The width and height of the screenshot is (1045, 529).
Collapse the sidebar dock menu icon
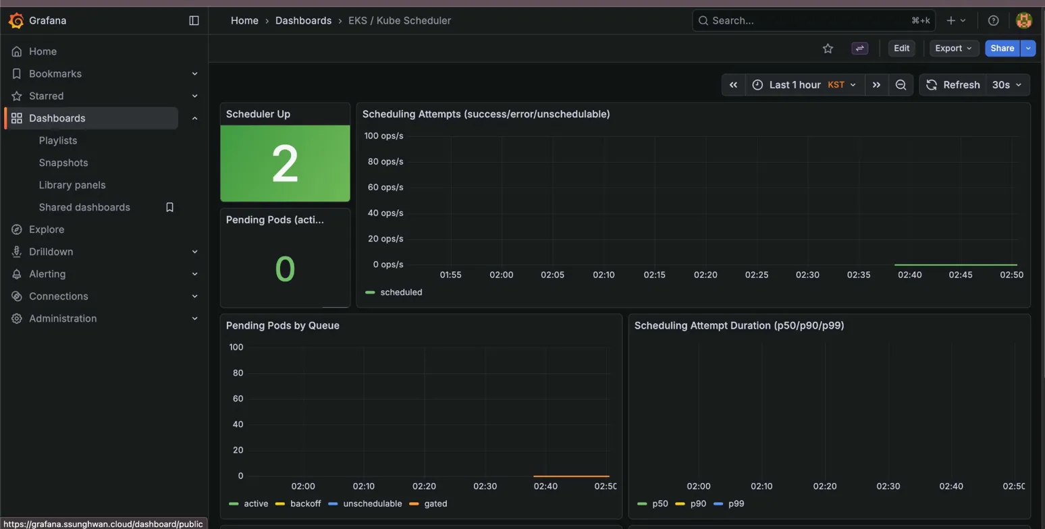tap(194, 20)
